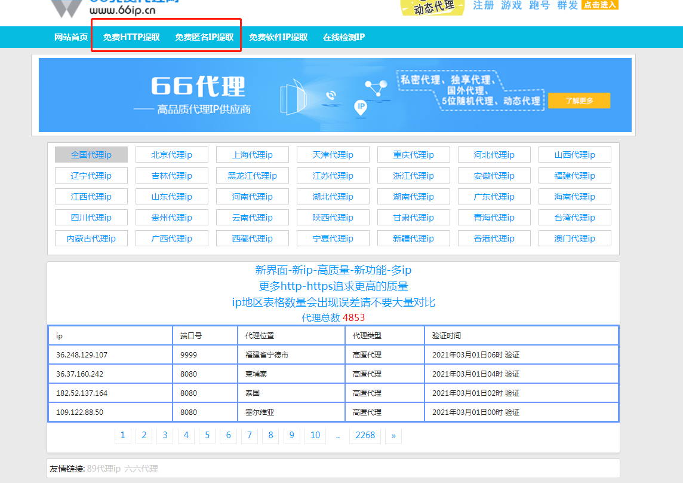This screenshot has width=683, height=483.
Task: Select 湖北代理ip region
Action: tap(333, 196)
